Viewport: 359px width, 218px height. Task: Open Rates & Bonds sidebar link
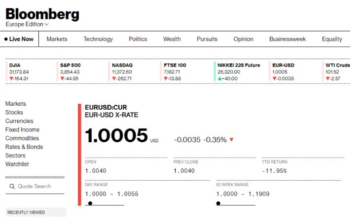coord(24,147)
